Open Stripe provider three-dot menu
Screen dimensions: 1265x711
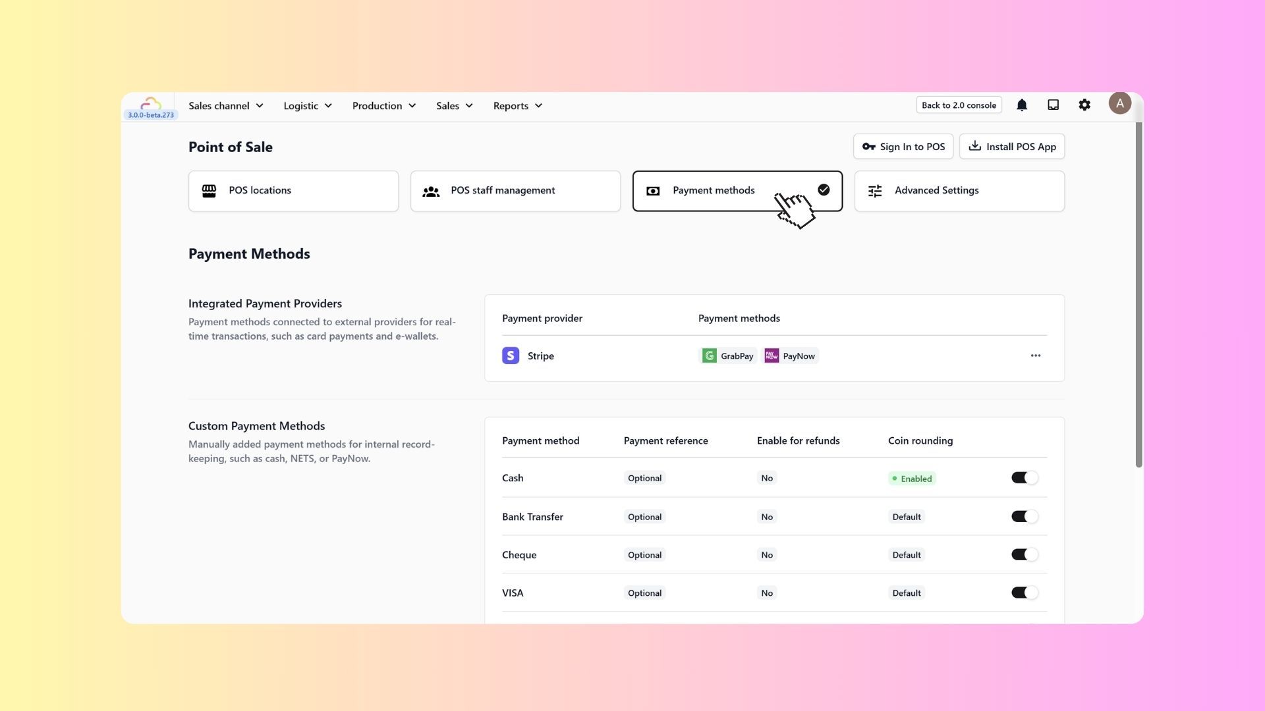click(1036, 355)
